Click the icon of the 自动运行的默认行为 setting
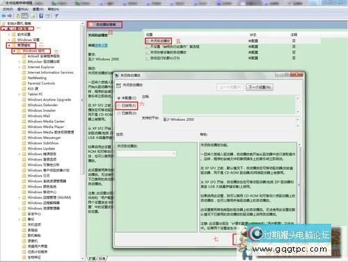This screenshot has height=262, width=348. (147, 58)
